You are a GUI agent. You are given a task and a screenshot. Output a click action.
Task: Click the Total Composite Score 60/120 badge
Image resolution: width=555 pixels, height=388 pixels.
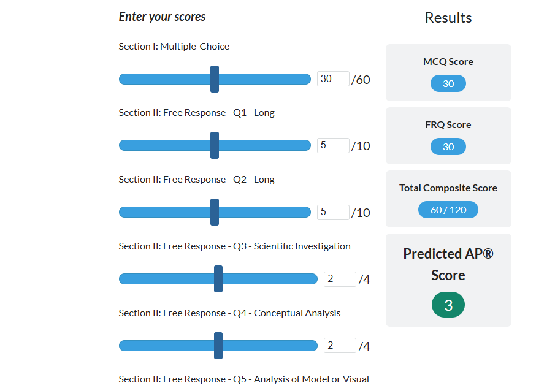pyautogui.click(x=448, y=210)
